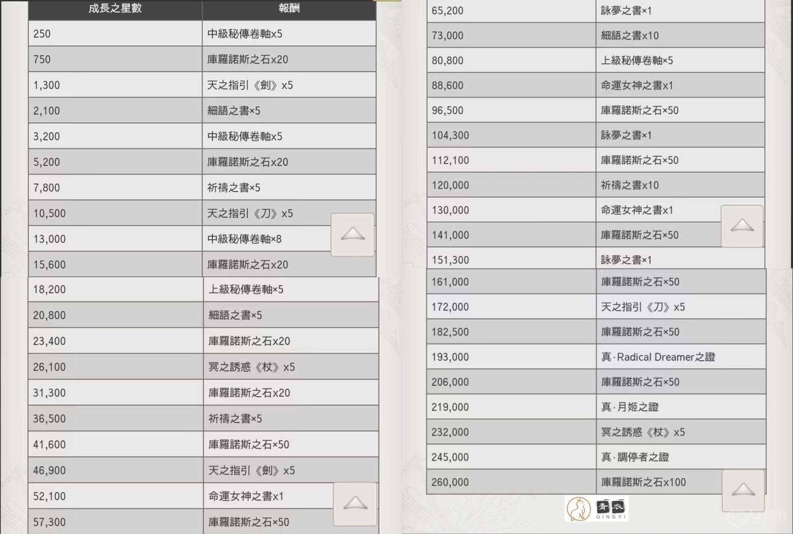Select the 真·月姬之證 reward cell
The image size is (793, 534).
(x=681, y=407)
